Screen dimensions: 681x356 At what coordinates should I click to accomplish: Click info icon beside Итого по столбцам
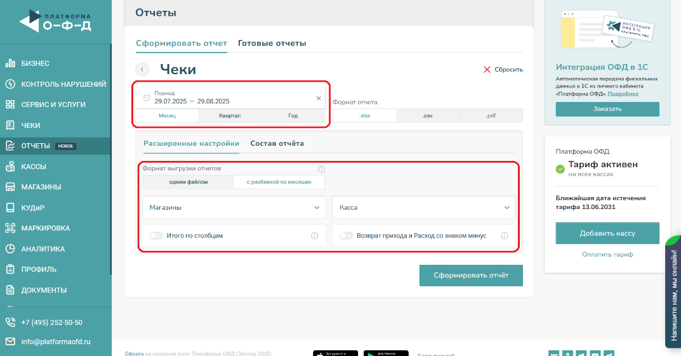[x=314, y=236]
